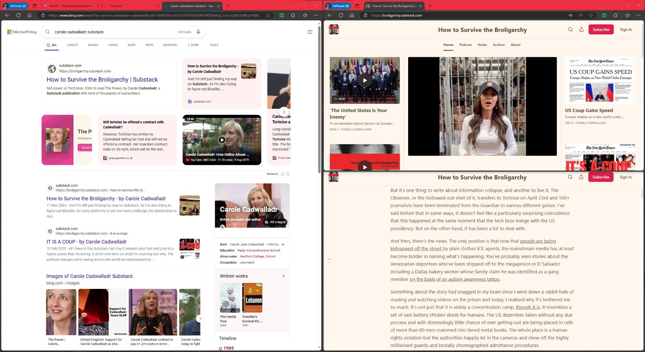The width and height of the screenshot is (645, 352).
Task: Click the search icon in lower Substack pane header
Action: click(570, 177)
